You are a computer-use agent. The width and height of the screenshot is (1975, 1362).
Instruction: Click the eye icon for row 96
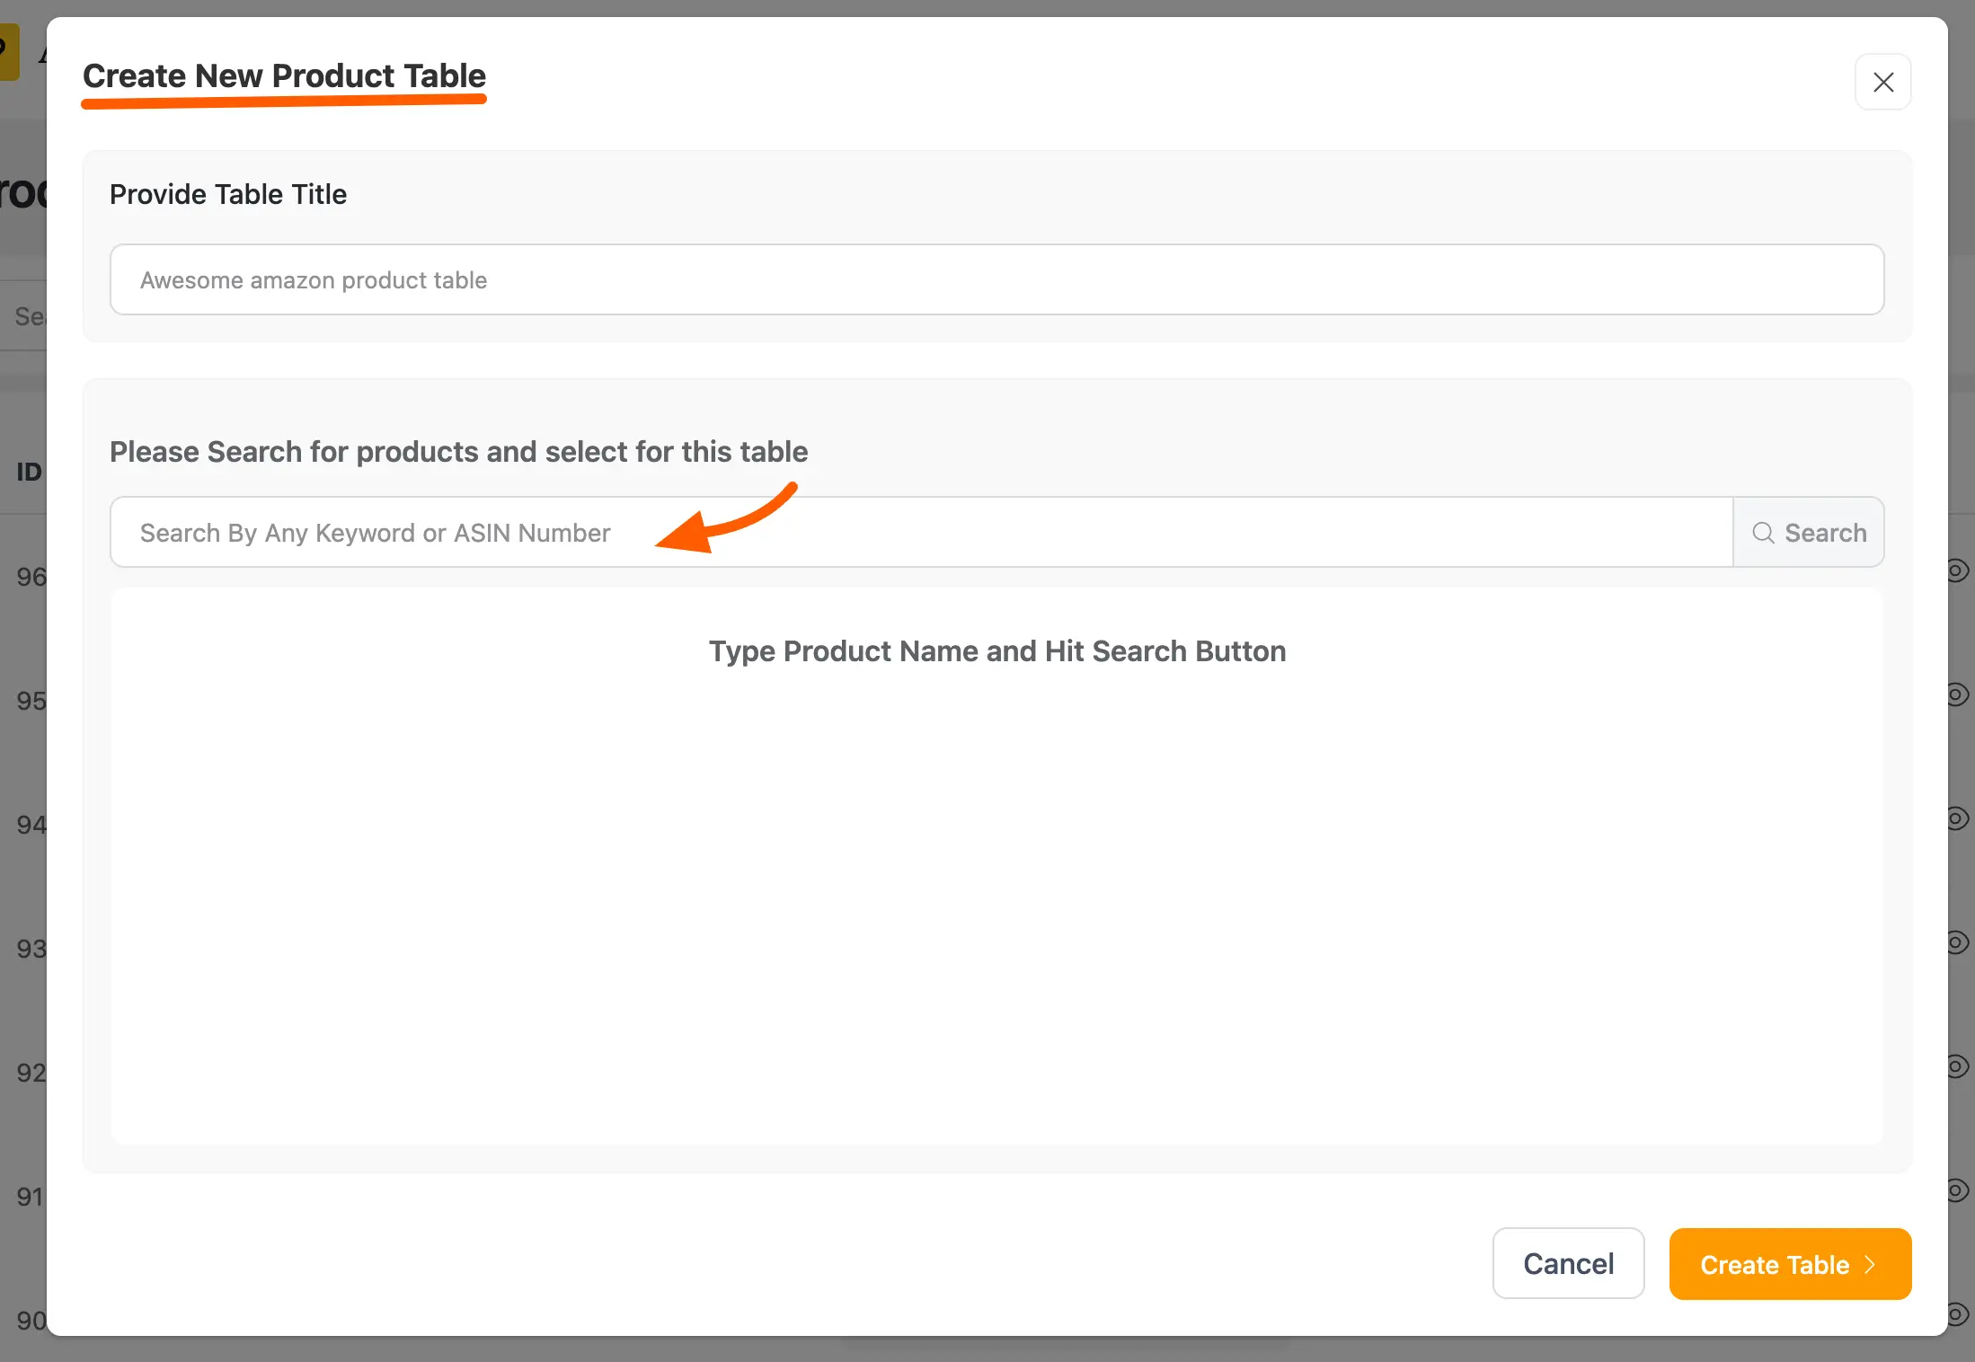coord(1959,570)
